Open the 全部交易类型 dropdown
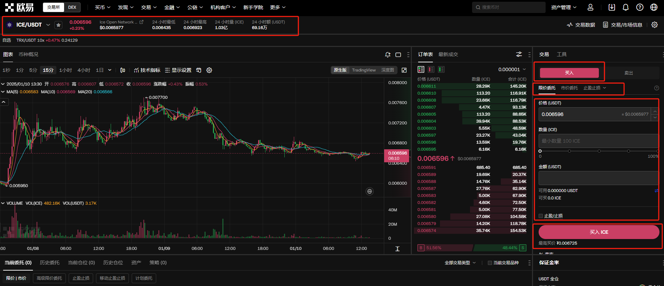This screenshot has height=286, width=664. [460, 263]
